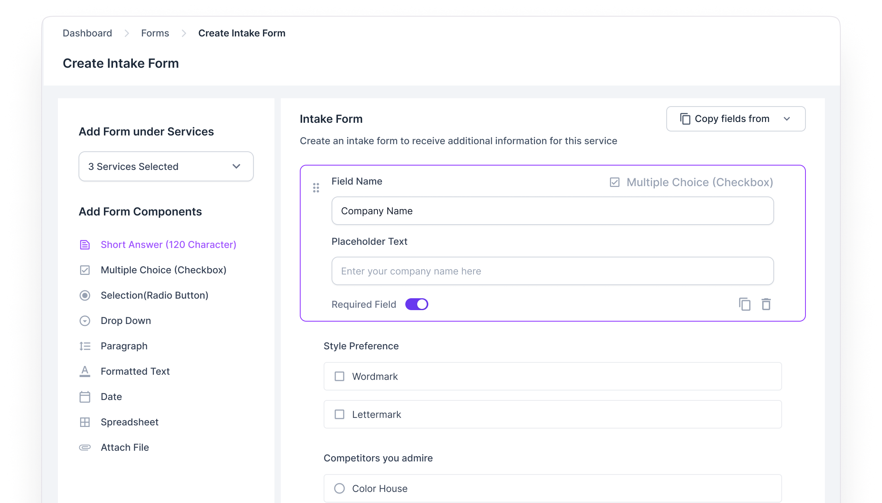Open the 3 Services Selected dropdown
Image resolution: width=882 pixels, height=503 pixels.
tap(166, 166)
